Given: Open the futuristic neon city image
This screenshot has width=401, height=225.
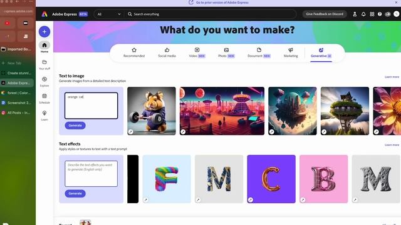Looking at the screenshot, I should [222, 111].
